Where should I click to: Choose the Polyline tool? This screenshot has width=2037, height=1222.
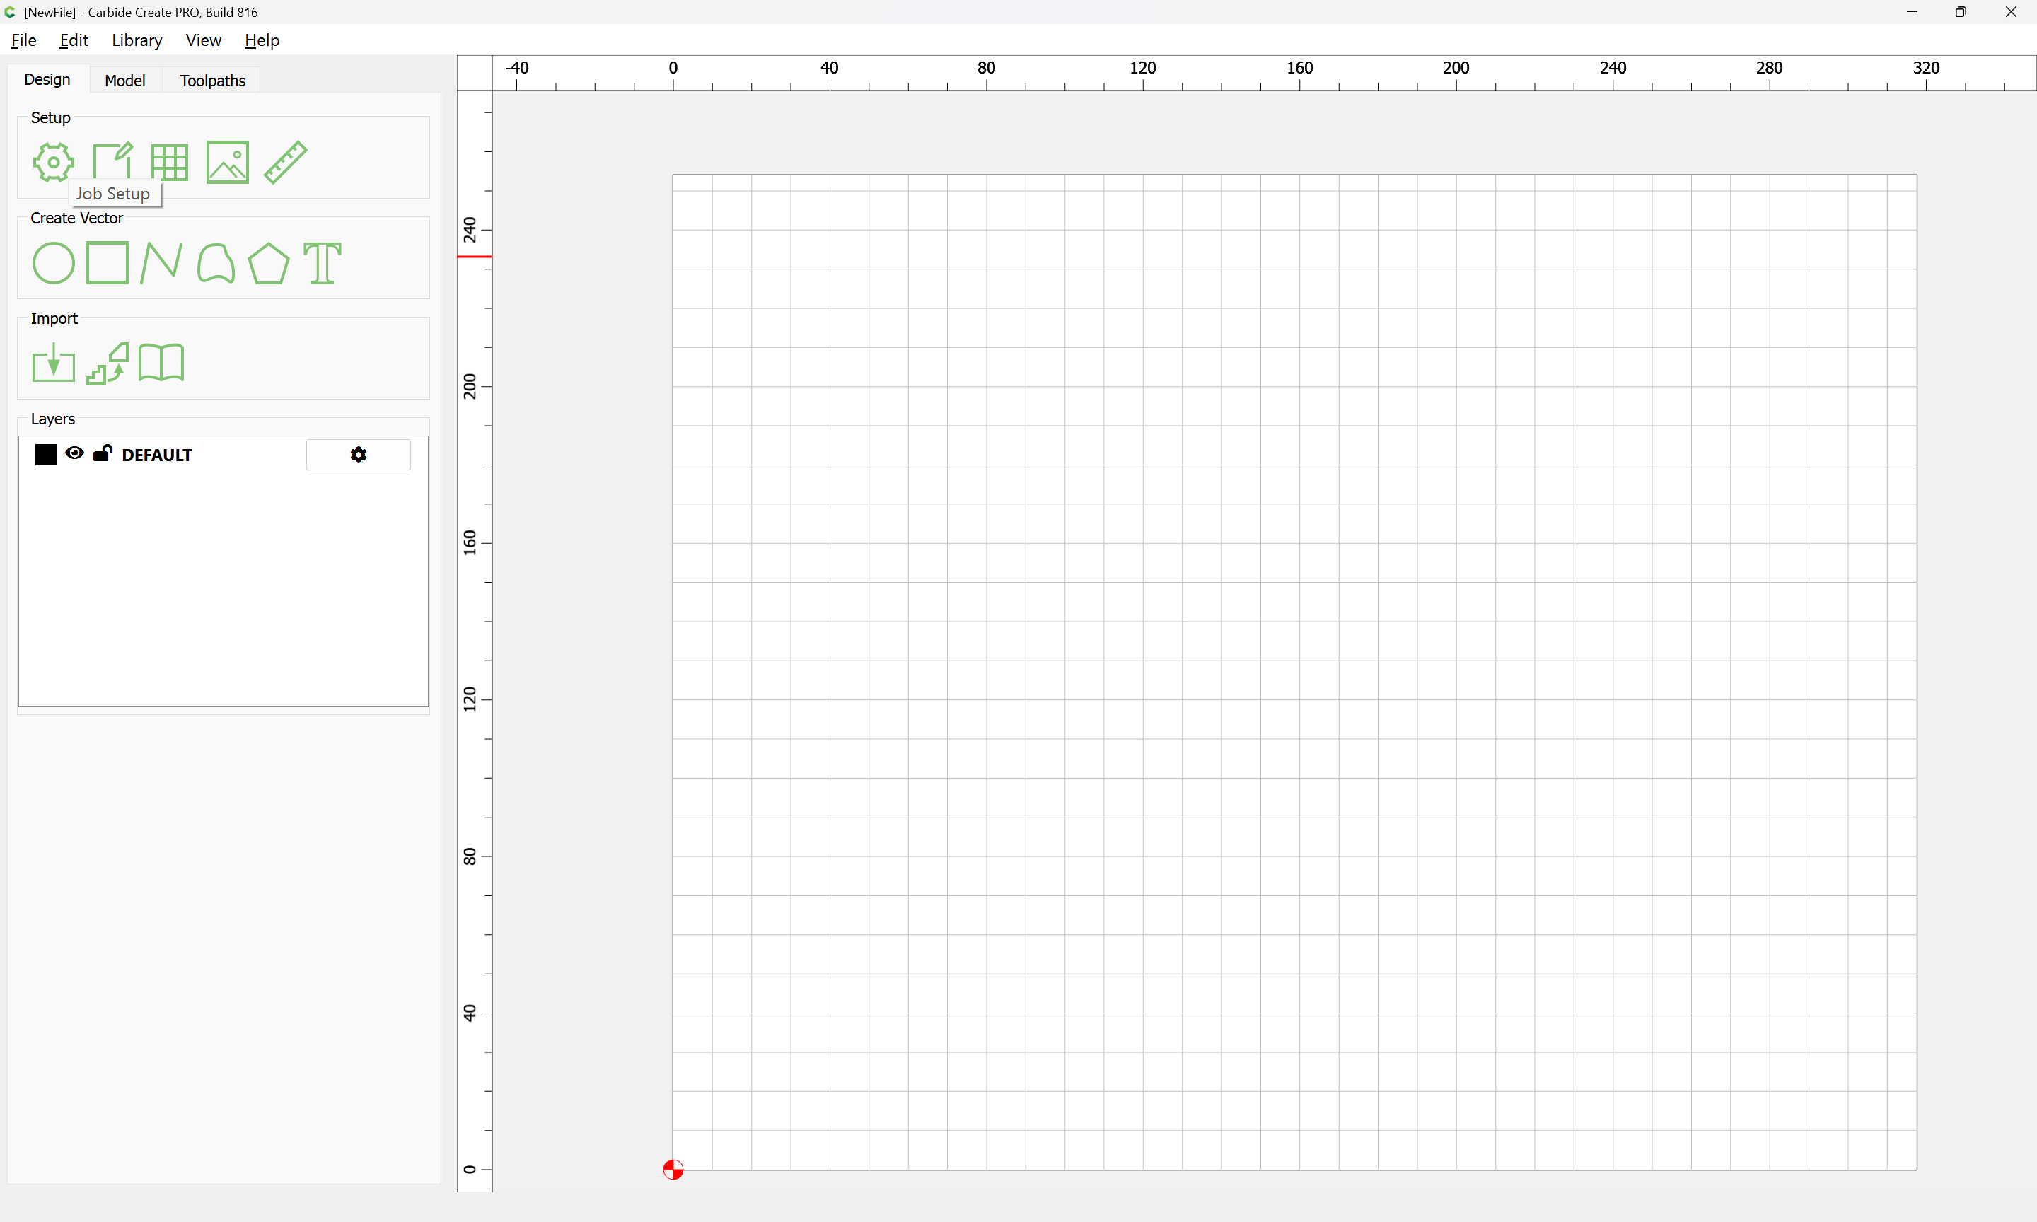coord(161,262)
